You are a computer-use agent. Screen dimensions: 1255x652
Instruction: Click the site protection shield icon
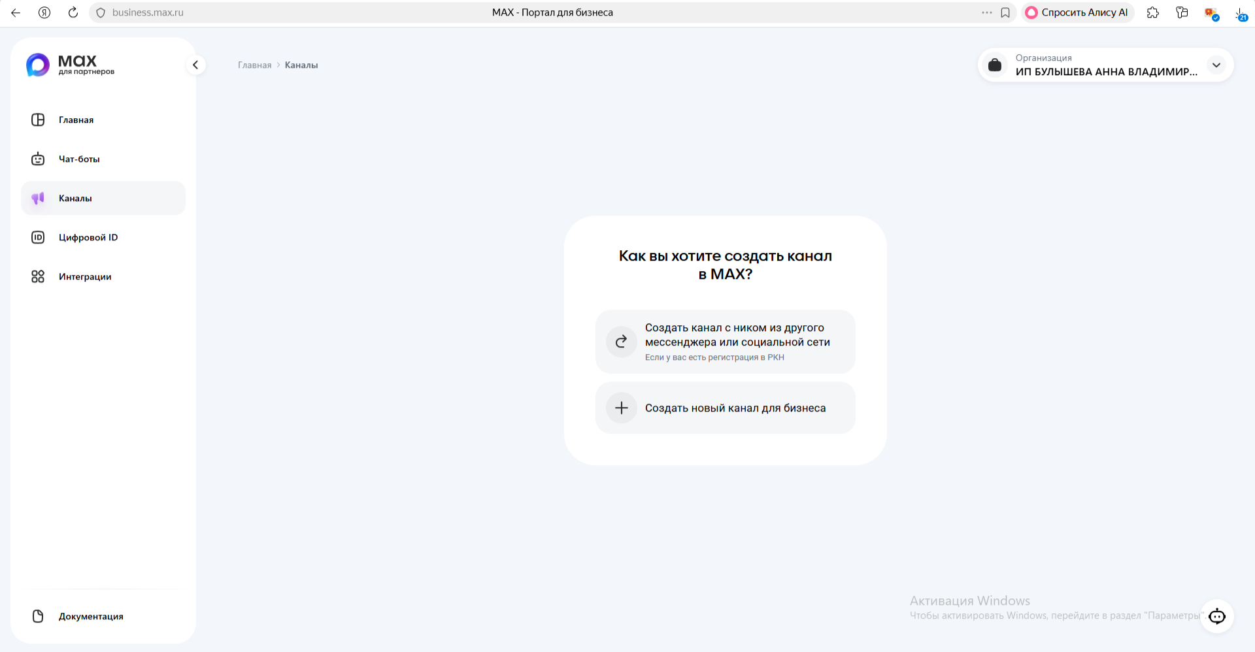click(101, 12)
